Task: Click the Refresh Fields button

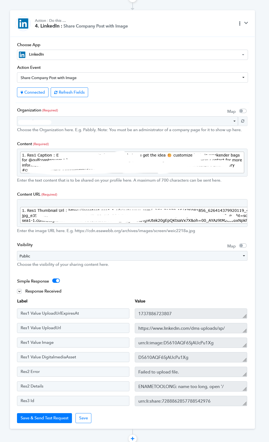Action: [69, 92]
